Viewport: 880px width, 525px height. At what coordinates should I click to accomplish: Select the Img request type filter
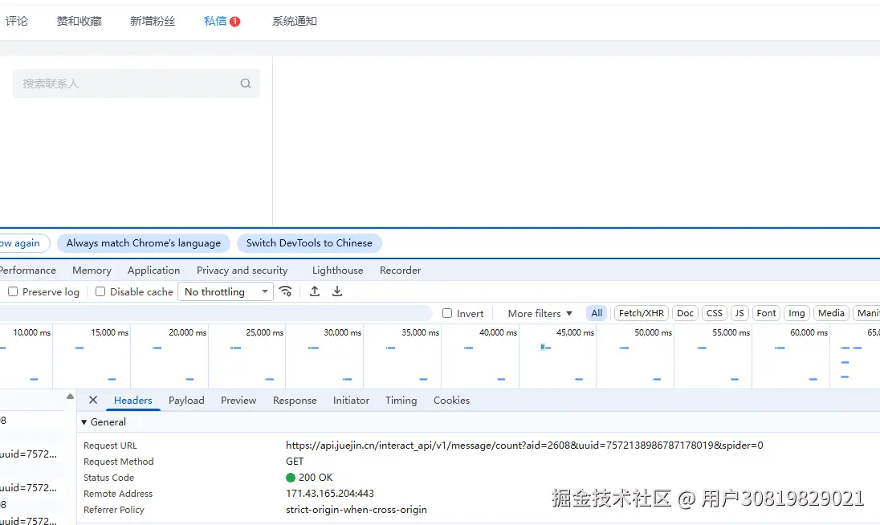tap(796, 313)
